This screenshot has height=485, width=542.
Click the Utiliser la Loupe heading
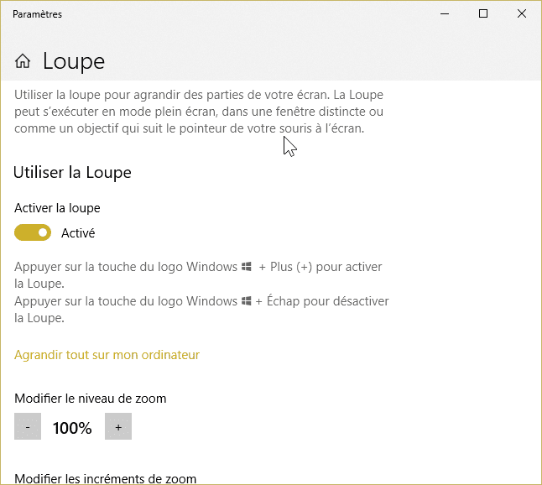coord(72,173)
